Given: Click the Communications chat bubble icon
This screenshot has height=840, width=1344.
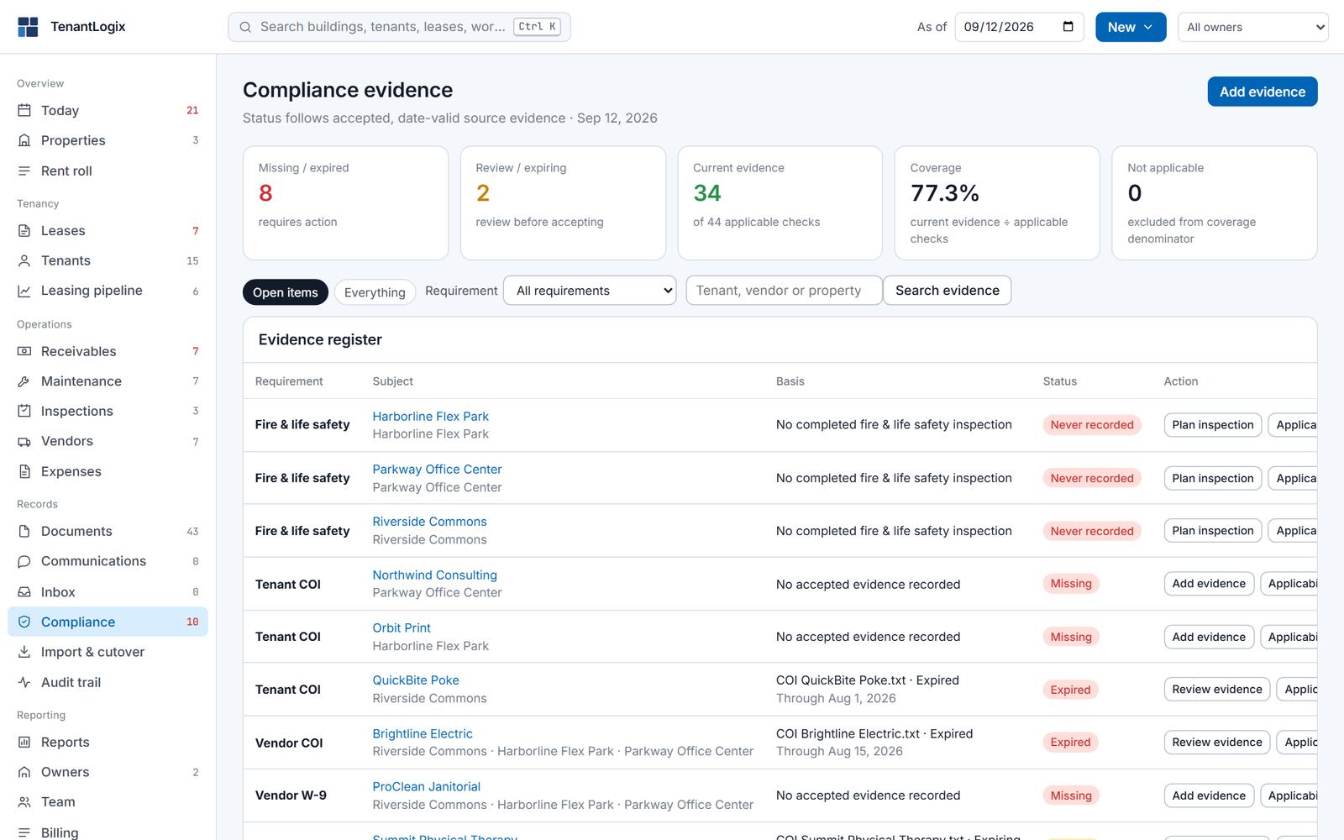Looking at the screenshot, I should tap(24, 561).
